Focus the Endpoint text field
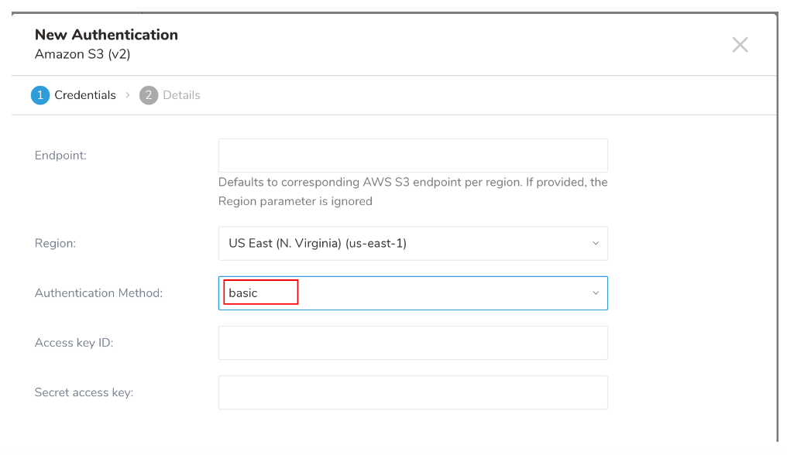The width and height of the screenshot is (787, 455). [412, 156]
